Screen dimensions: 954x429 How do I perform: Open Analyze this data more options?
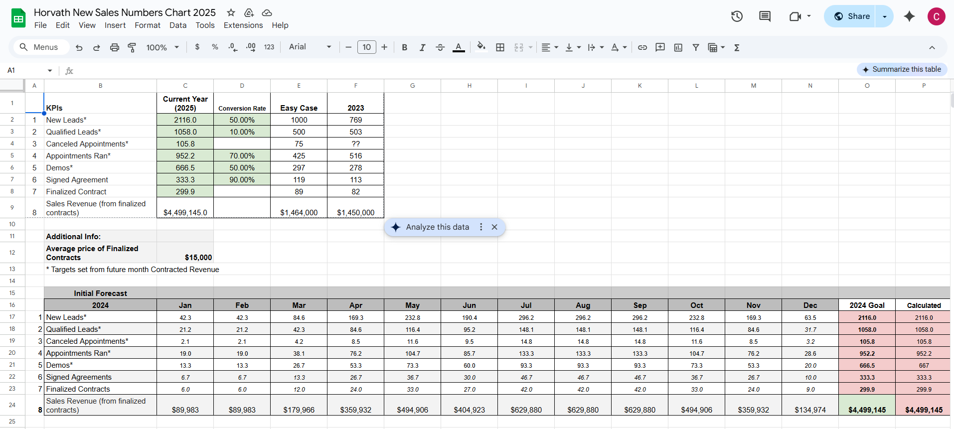[x=481, y=227]
